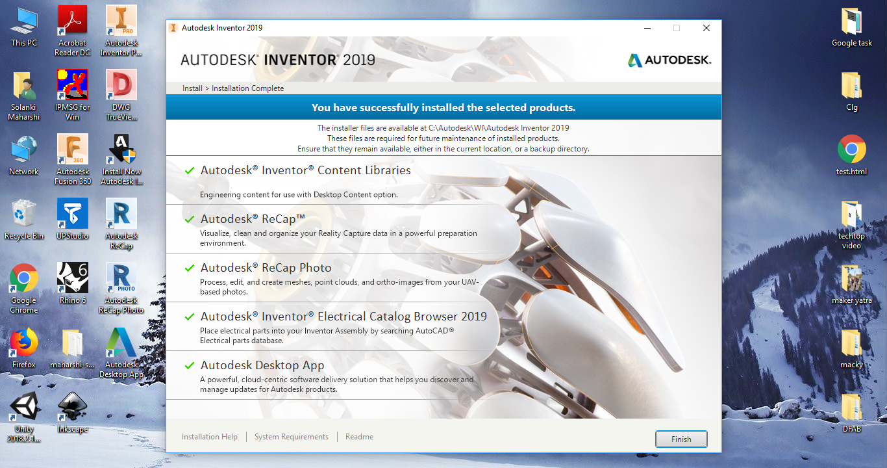Viewport: 887px width, 468px height.
Task: Open the maker yatra folder
Action: pyautogui.click(x=852, y=285)
